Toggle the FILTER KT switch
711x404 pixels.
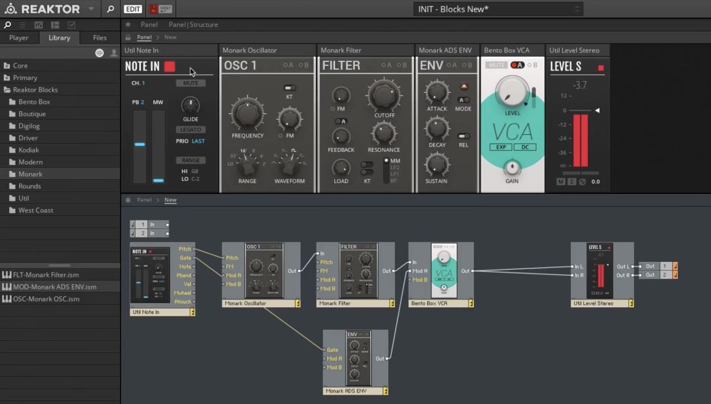click(x=367, y=168)
